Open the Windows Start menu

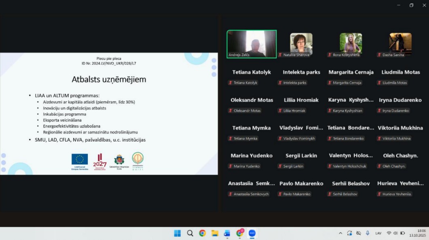pyautogui.click(x=177, y=233)
